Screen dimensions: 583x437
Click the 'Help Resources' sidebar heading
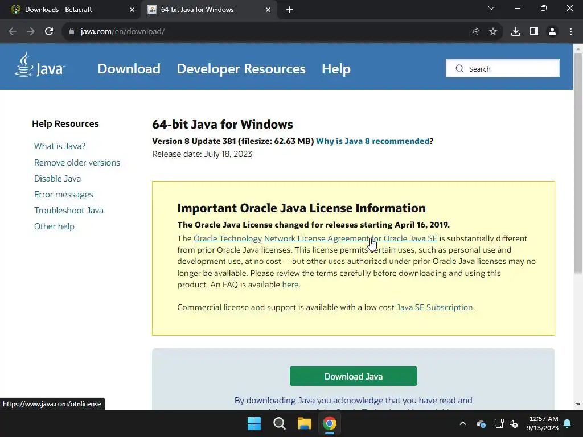point(65,123)
